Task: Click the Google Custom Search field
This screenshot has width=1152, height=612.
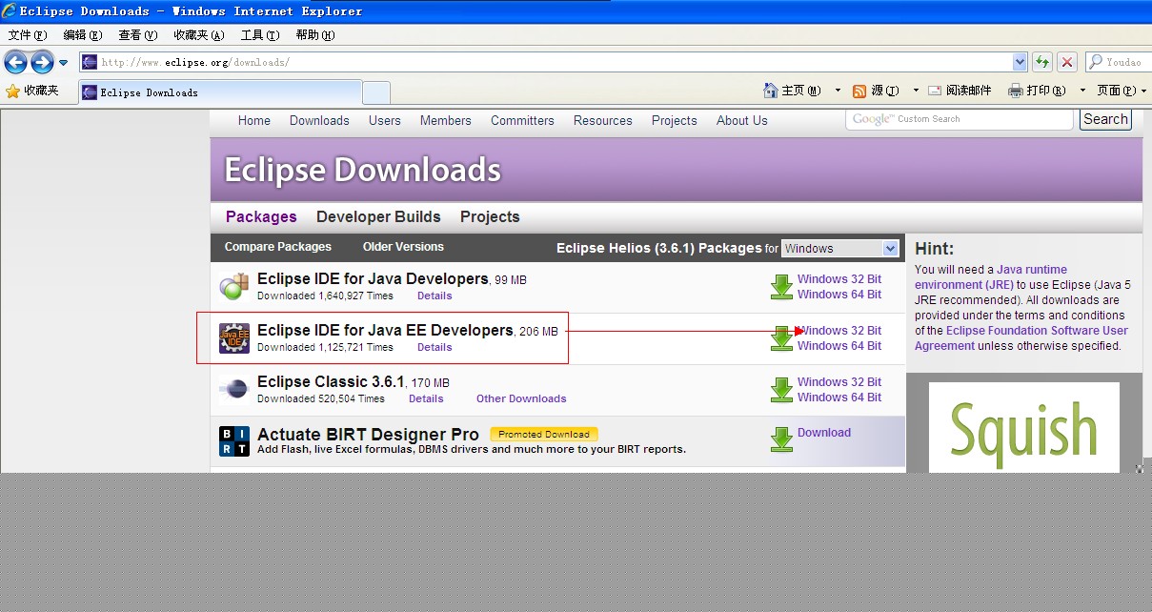Action: coord(960,119)
